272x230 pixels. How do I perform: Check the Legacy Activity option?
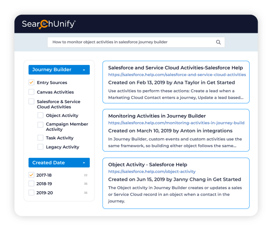[x=41, y=147]
